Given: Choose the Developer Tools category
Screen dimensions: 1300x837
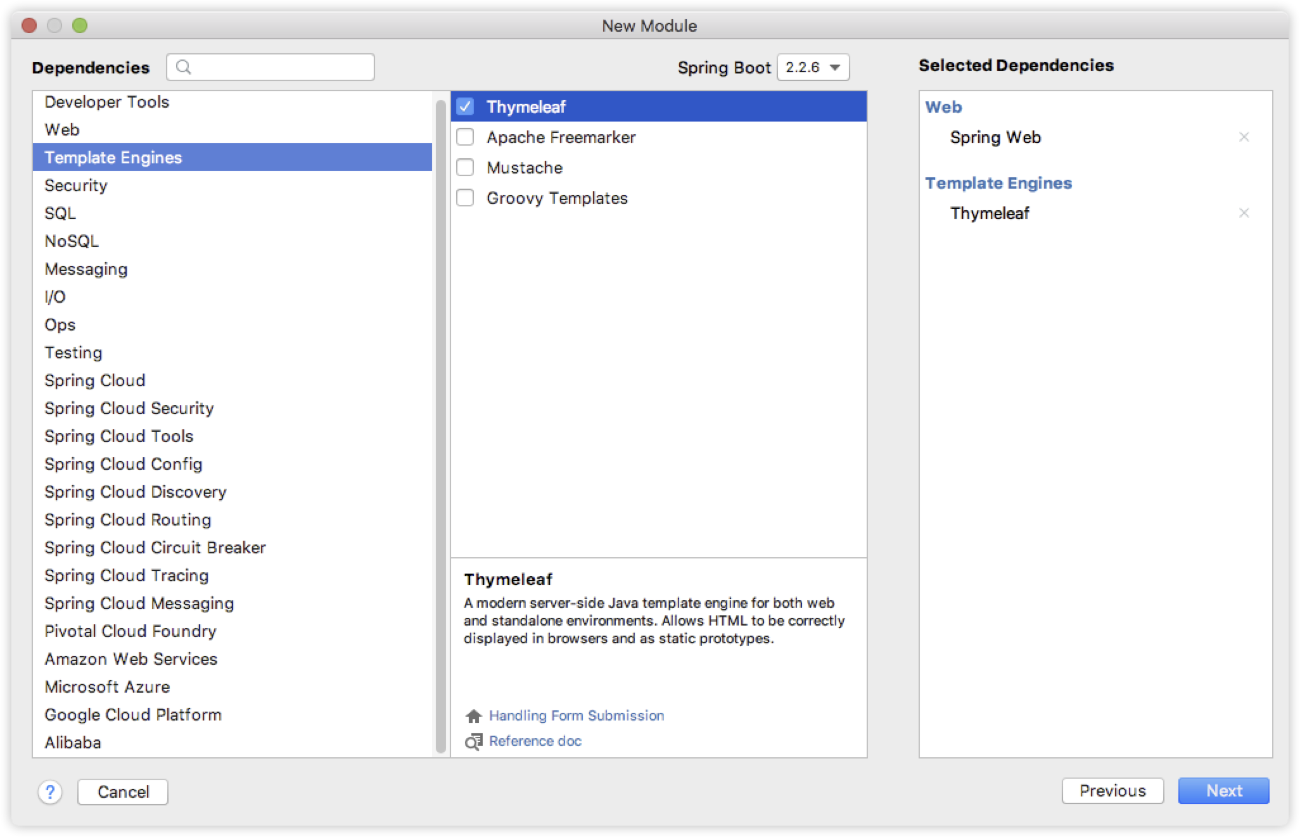Looking at the screenshot, I should tap(106, 102).
